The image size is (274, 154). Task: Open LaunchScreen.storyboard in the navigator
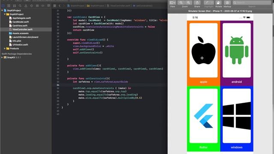[x=25, y=37]
